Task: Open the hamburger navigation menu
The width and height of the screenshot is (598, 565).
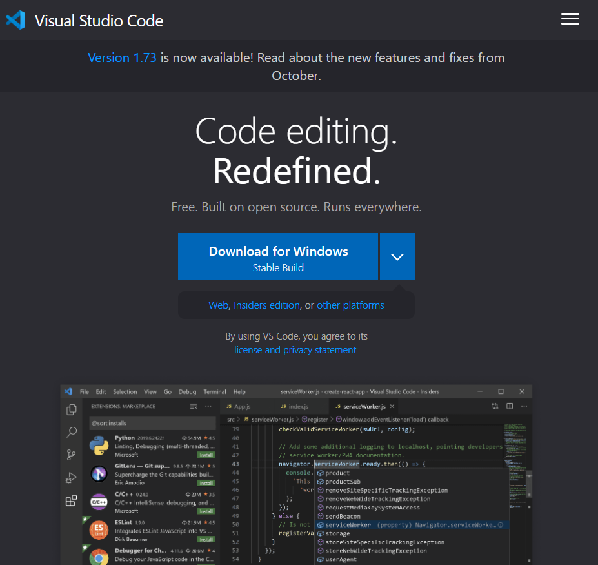Action: [570, 19]
